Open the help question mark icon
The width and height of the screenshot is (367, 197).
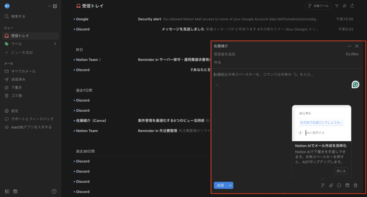(x=54, y=191)
